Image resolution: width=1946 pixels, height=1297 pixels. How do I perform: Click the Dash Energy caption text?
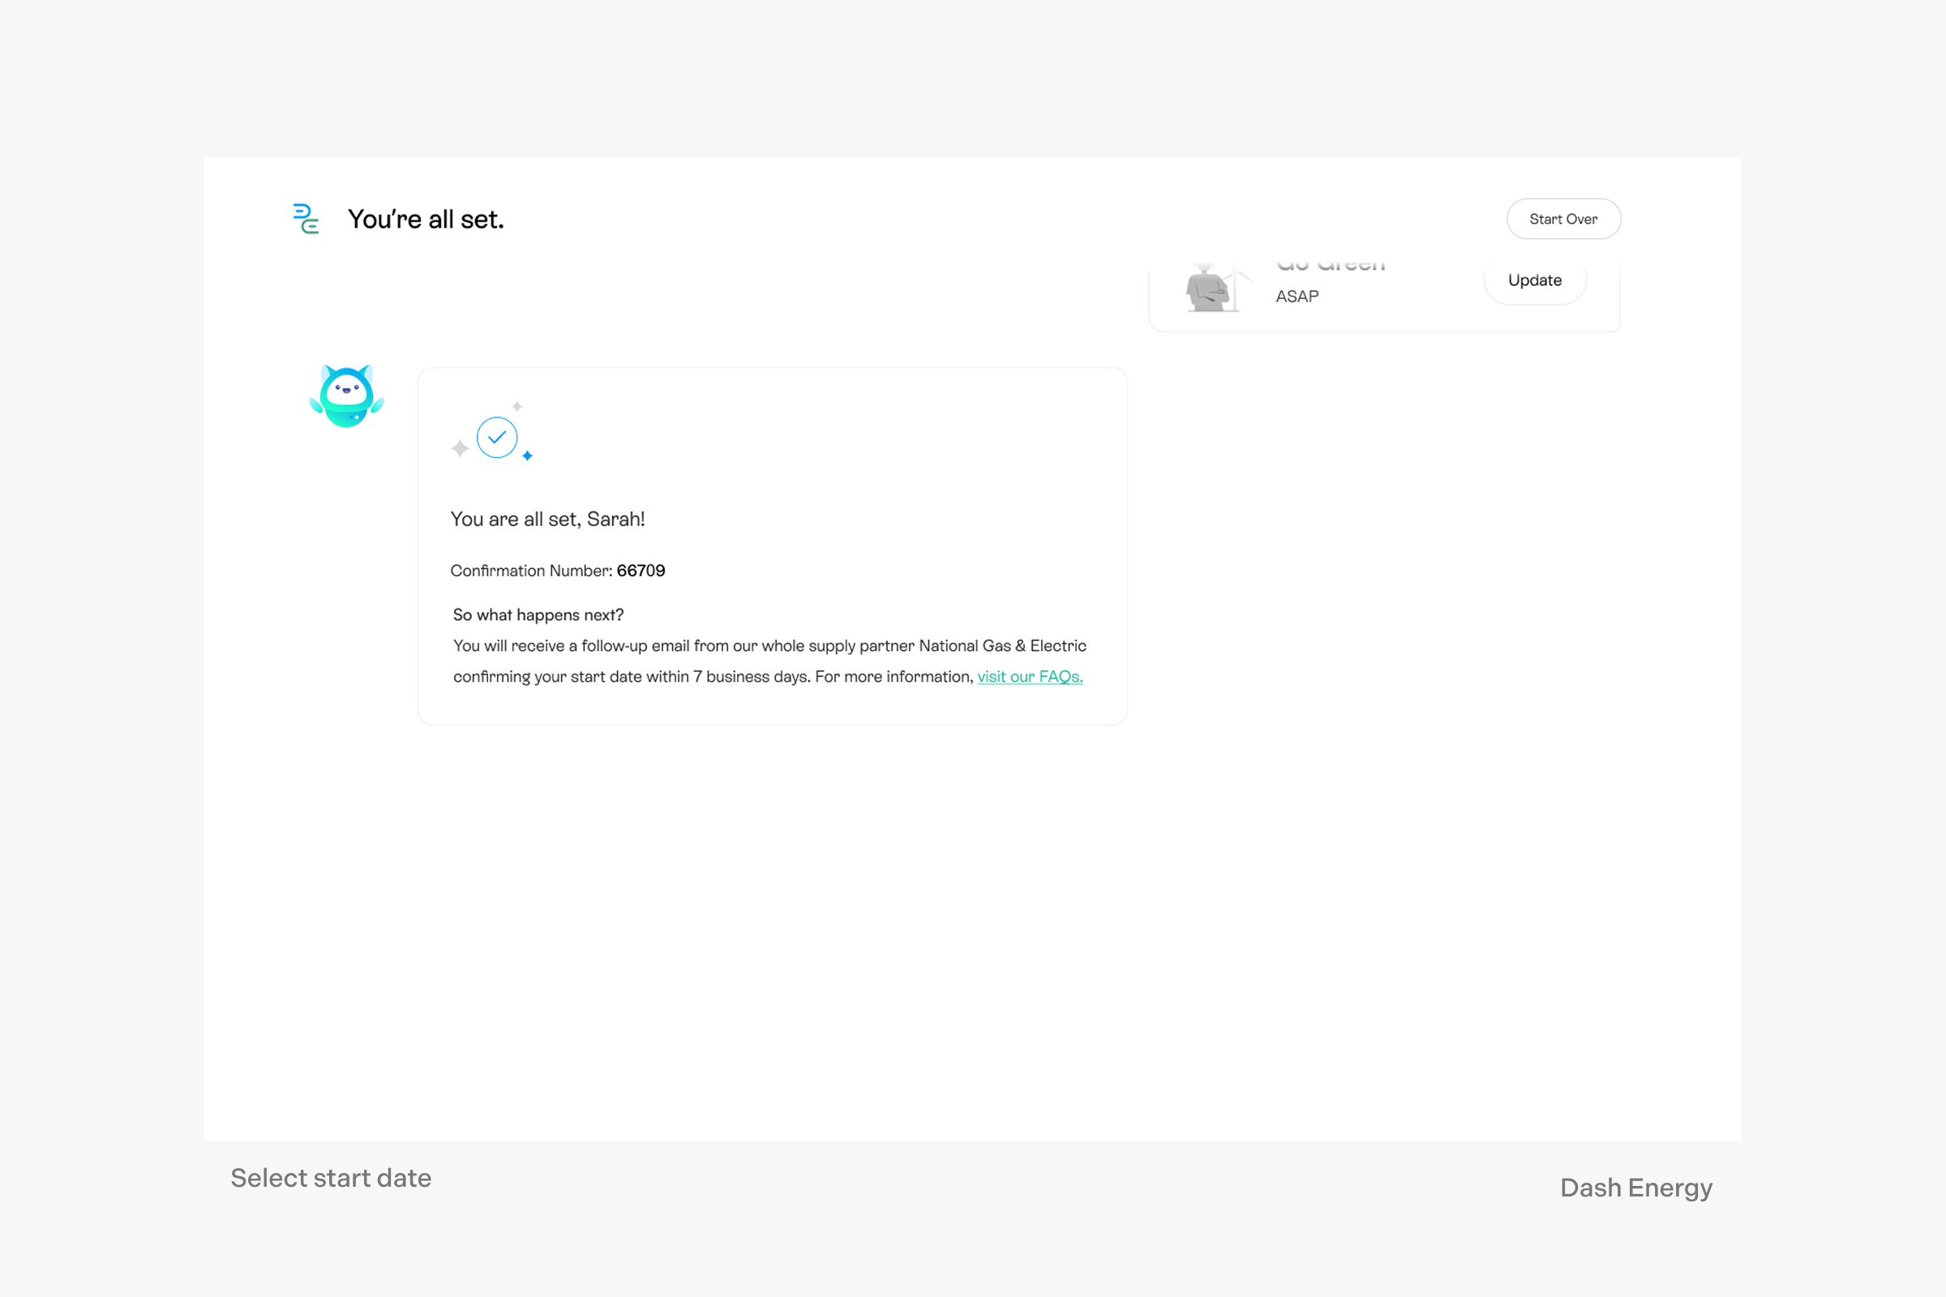click(1635, 1188)
